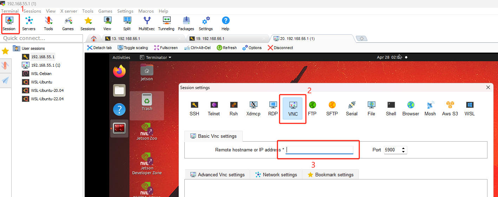
Task: Select Browser session type
Action: (411, 109)
